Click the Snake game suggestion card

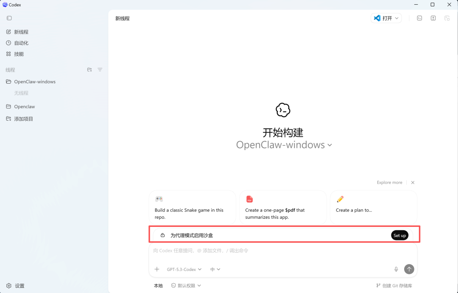(192, 207)
